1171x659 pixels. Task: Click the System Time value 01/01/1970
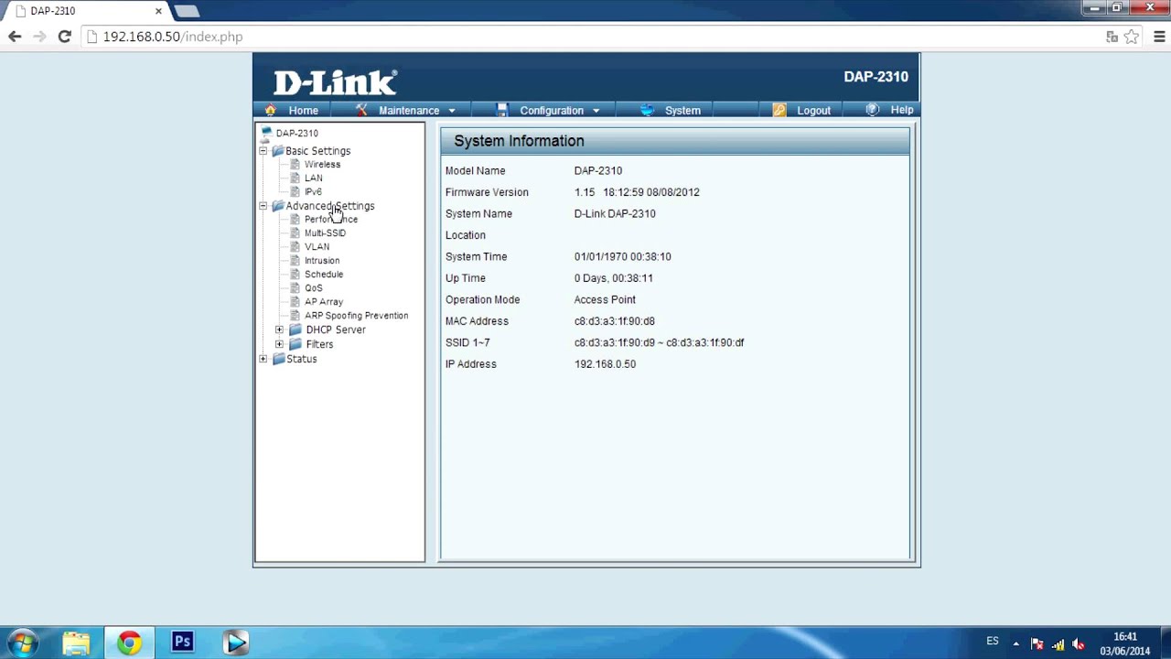[598, 257]
